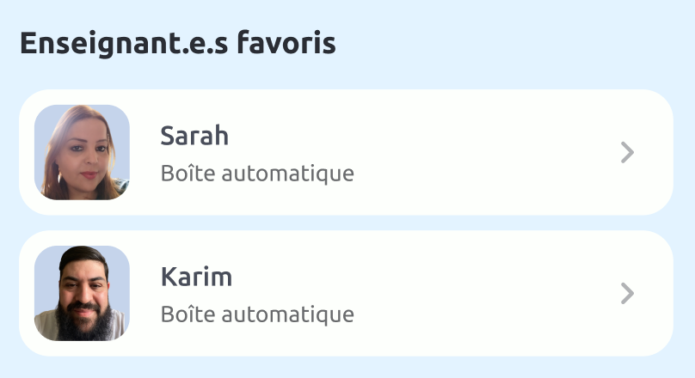Open the Sarah favorite teacher card
Viewport: 695px width, 378px height.
coord(346,152)
